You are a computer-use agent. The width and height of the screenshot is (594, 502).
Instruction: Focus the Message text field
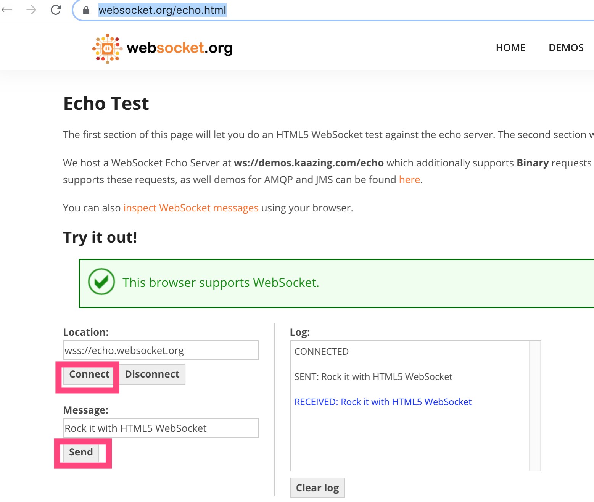161,428
